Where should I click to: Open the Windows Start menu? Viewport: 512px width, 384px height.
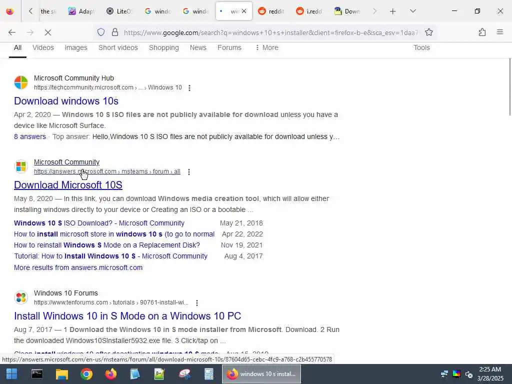click(x=12, y=374)
